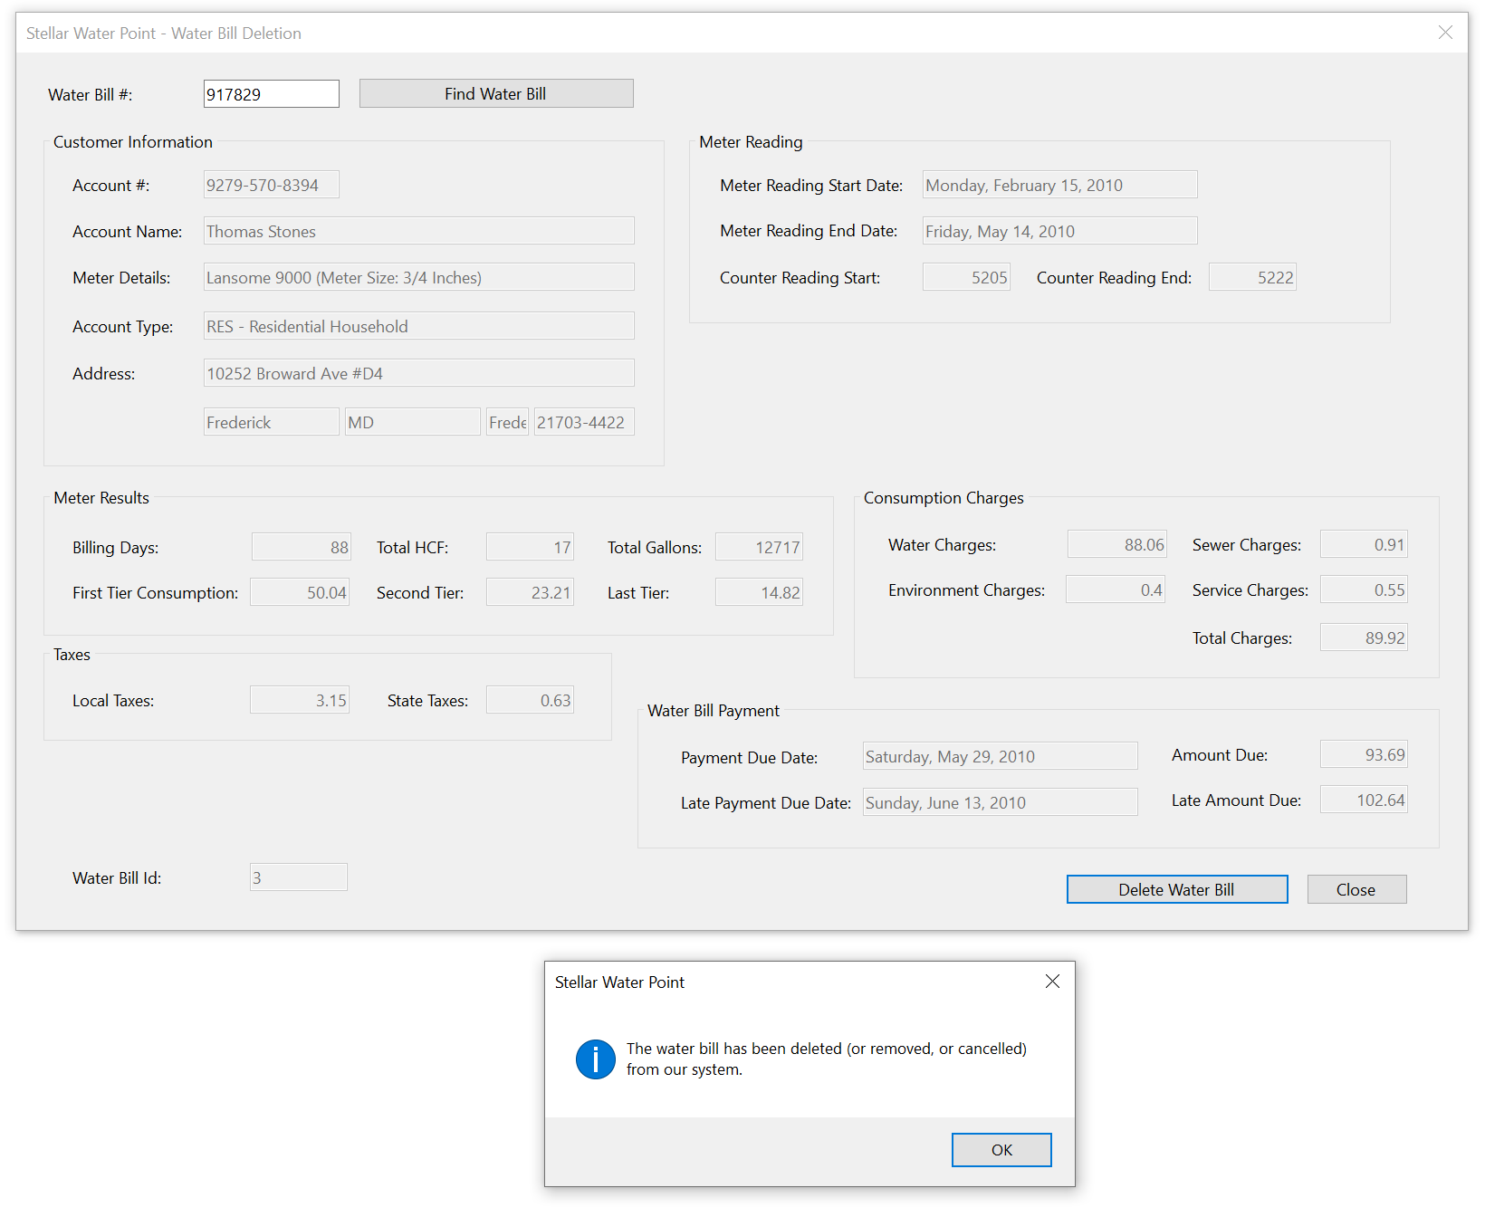This screenshot has width=1485, height=1217.
Task: Click the Counter Reading End field
Action: (1252, 277)
